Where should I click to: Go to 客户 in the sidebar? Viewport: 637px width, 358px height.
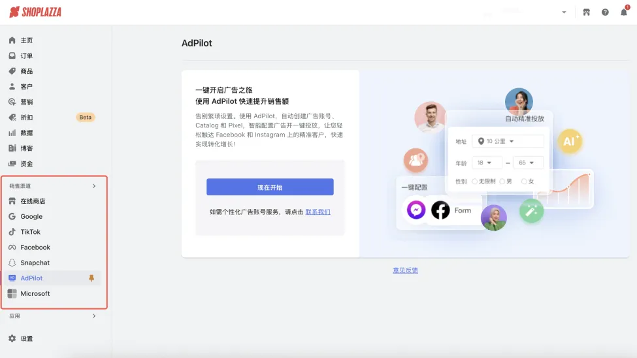click(27, 86)
